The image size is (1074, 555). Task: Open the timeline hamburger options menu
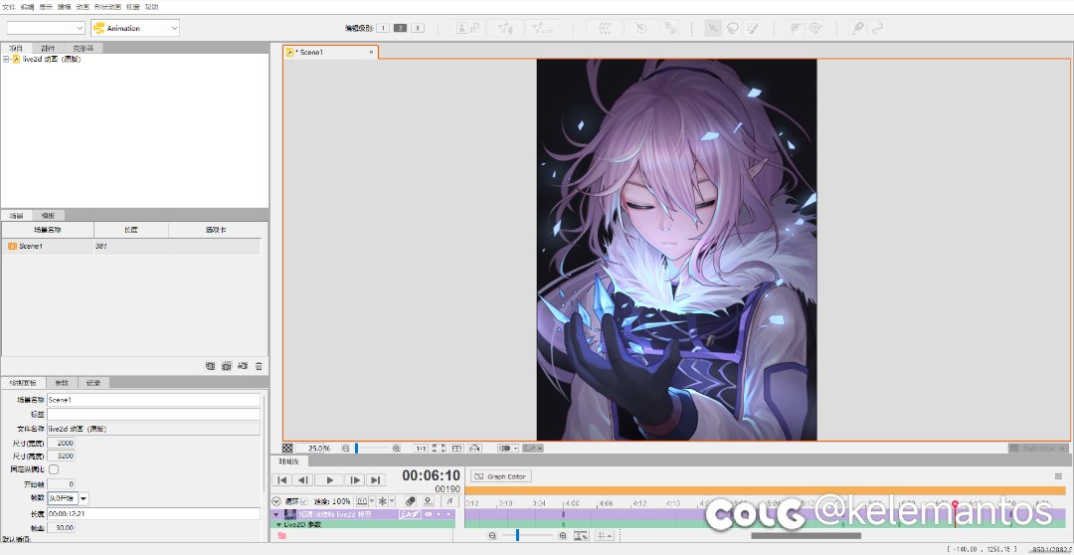pos(1058,476)
